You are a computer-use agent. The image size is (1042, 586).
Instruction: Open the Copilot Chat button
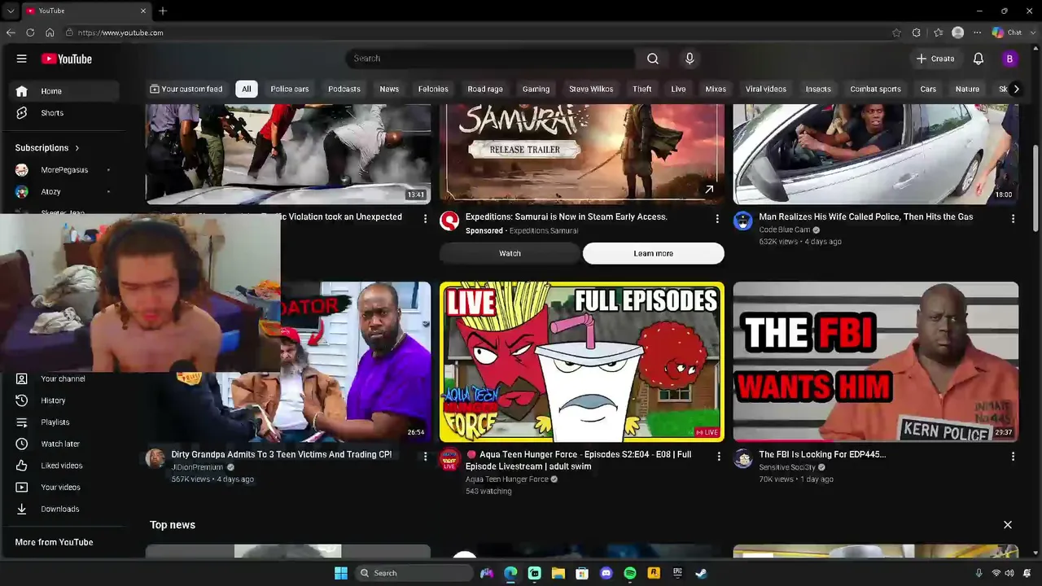(1007, 33)
